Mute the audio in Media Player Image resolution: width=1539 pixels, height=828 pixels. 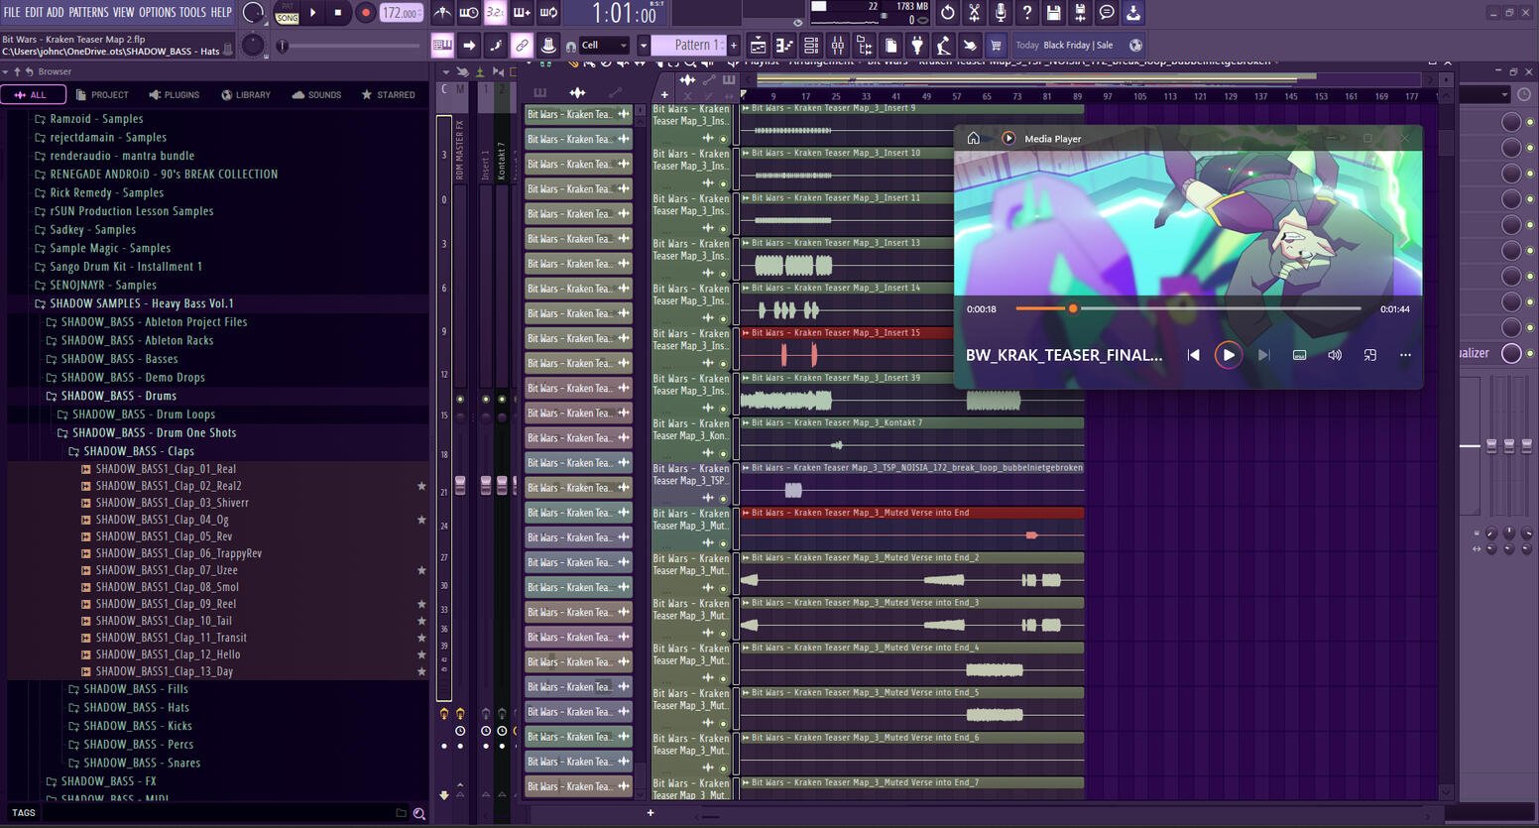tap(1335, 355)
